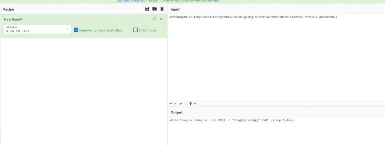
Task: Load a recipe using the folder icon
Action: coord(155,9)
